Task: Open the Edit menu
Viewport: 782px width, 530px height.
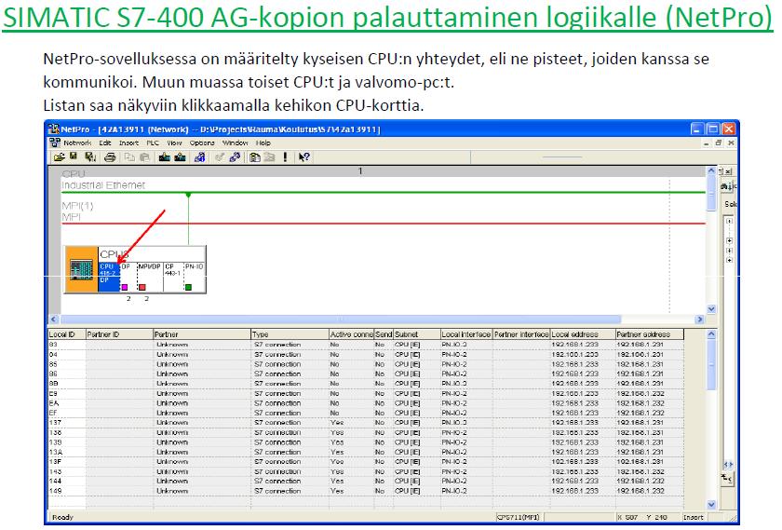Action: point(104,143)
